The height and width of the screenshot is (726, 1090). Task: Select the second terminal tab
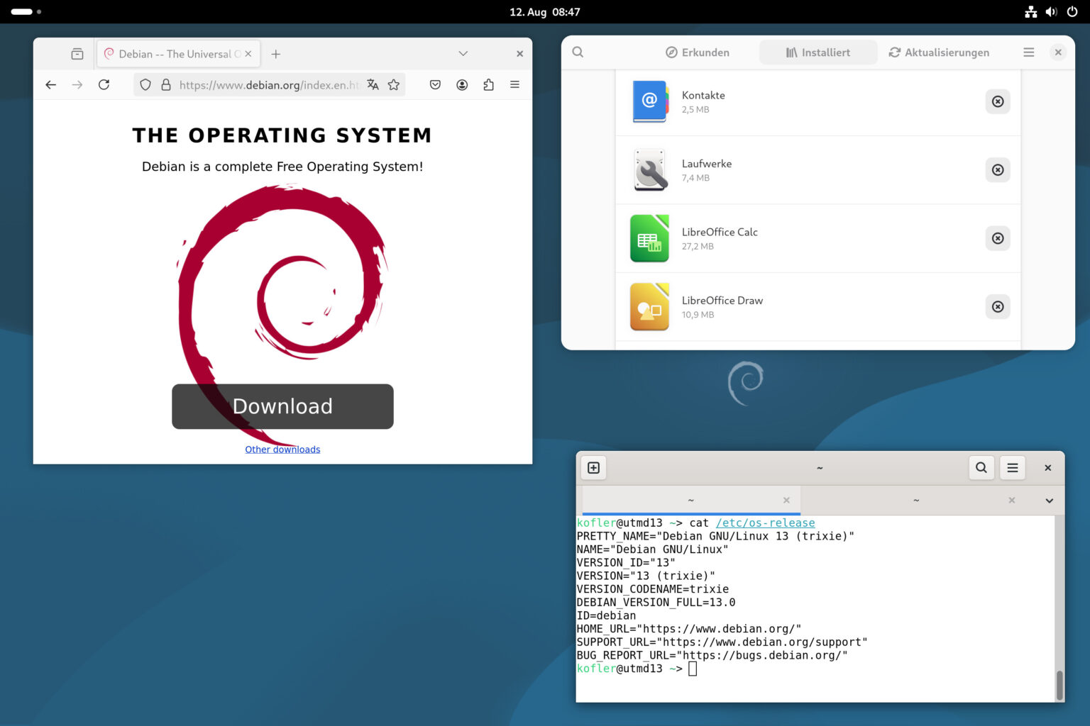coord(915,501)
